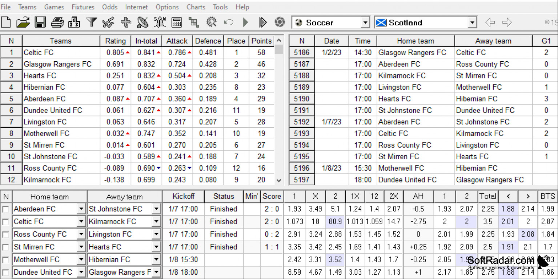Open the podium rankings icon
The height and width of the screenshot is (279, 558).
tap(74, 22)
